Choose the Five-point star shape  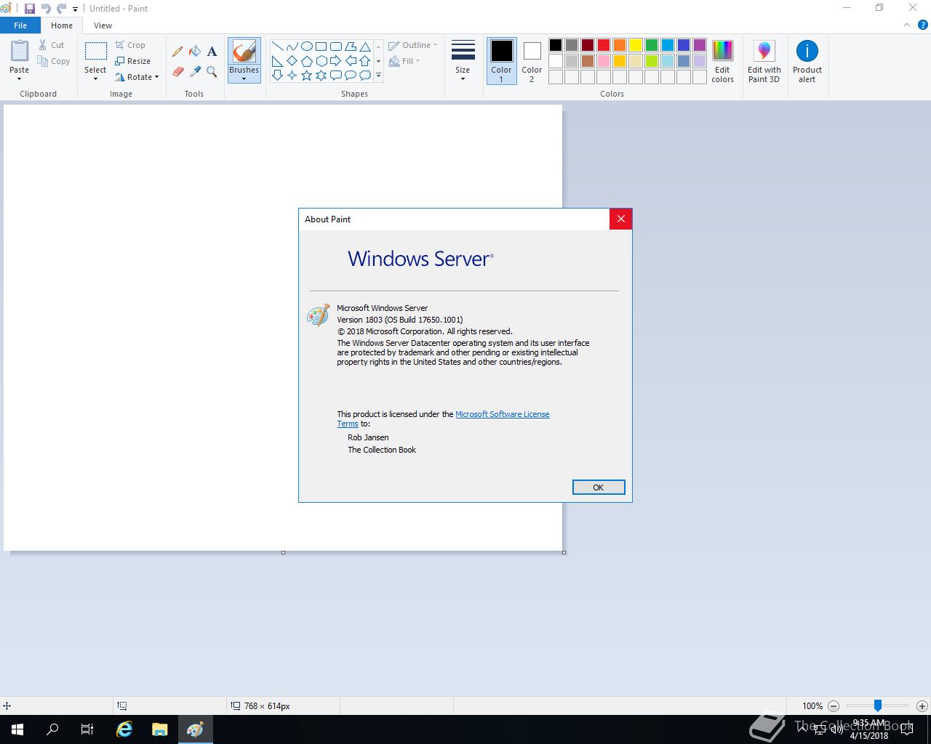coord(306,75)
